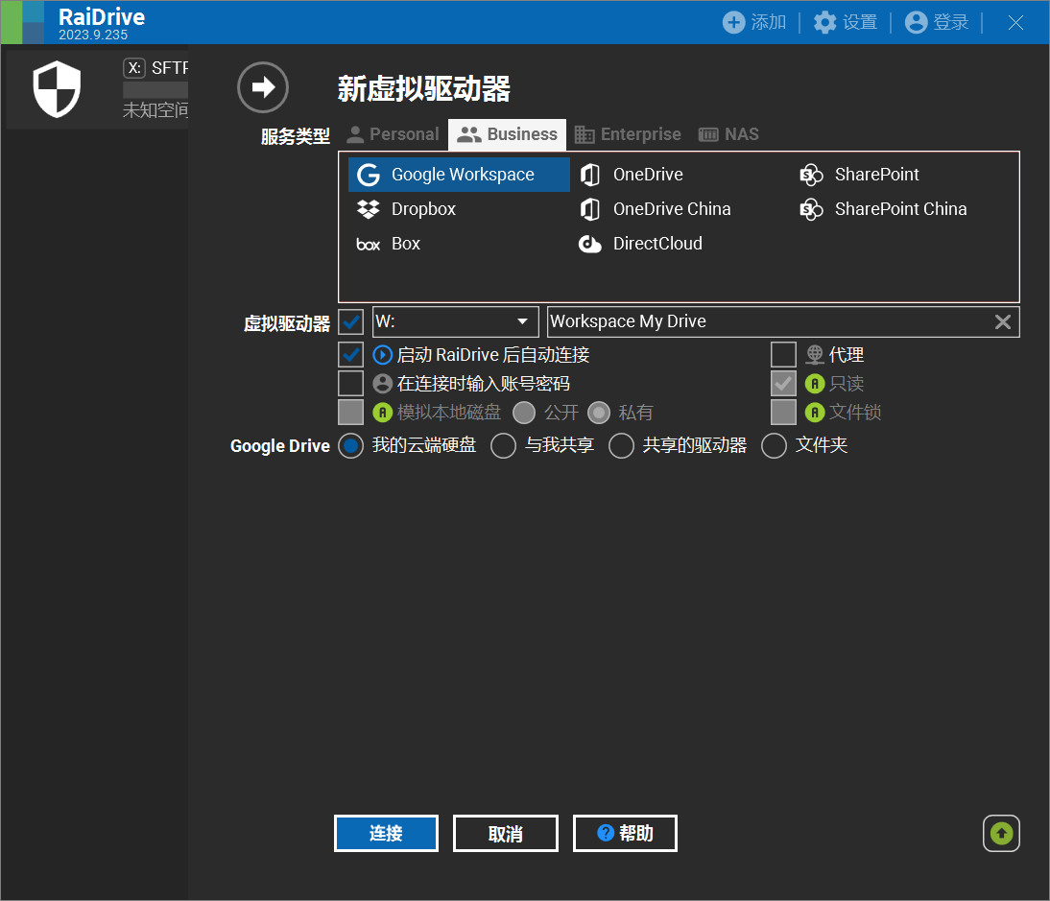Click the 连接 connect button
The image size is (1050, 901).
(387, 834)
